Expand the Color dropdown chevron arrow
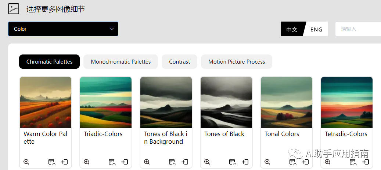The width and height of the screenshot is (381, 170). click(x=112, y=29)
